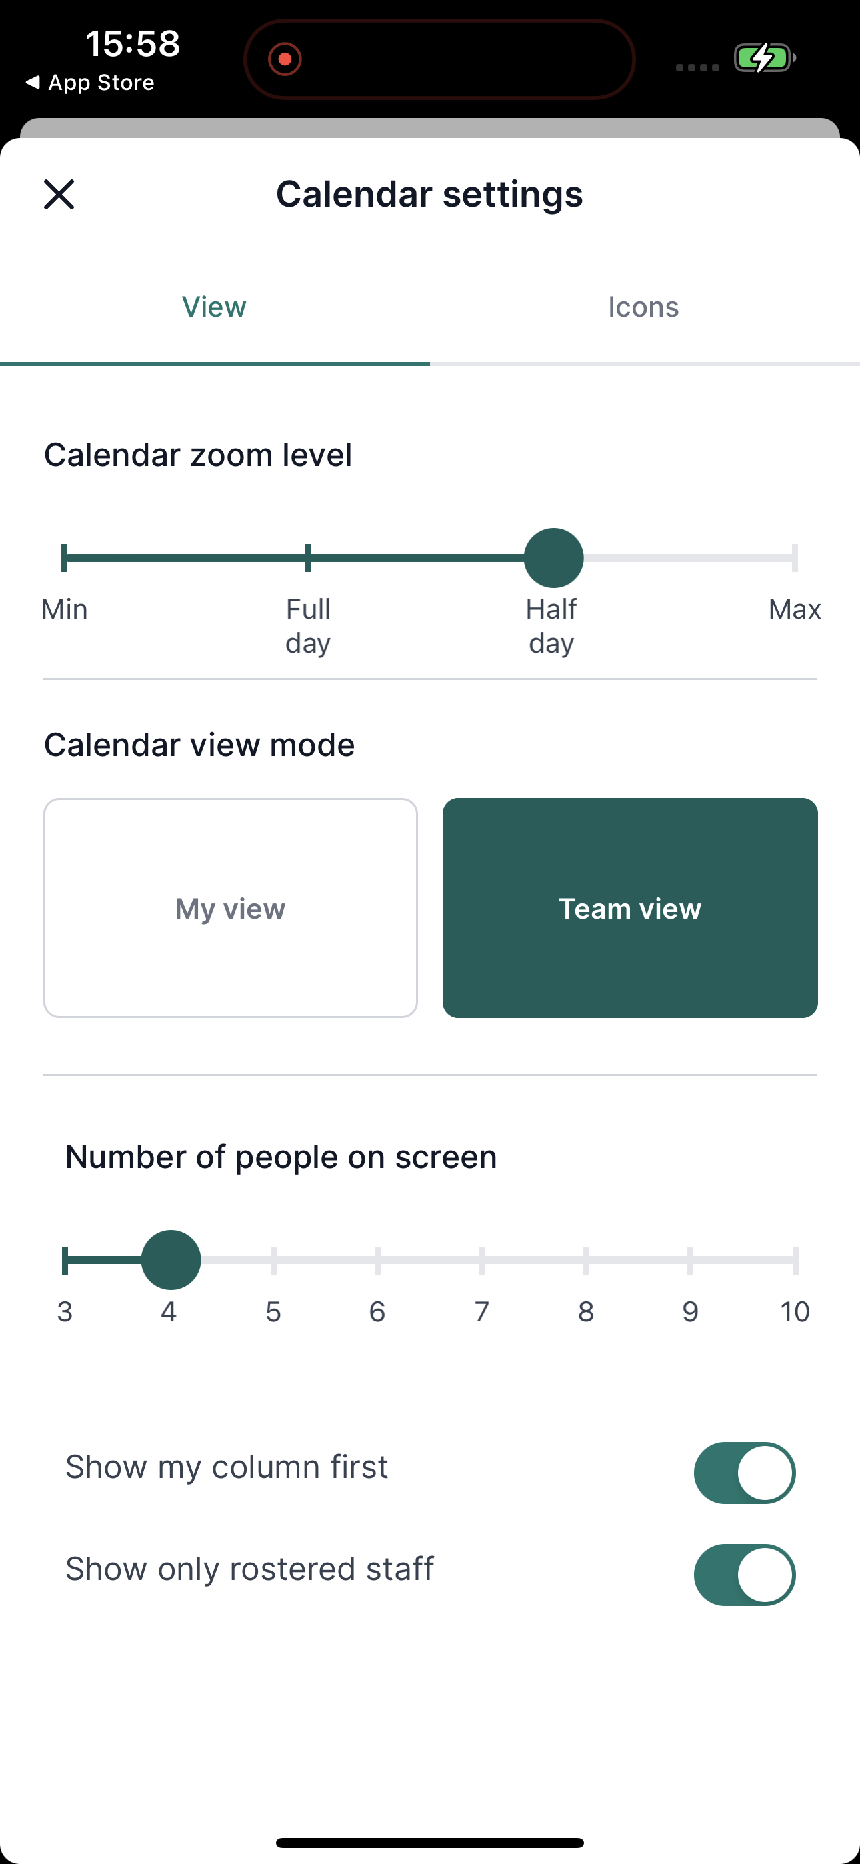Switch to the Icons tab

click(x=643, y=307)
